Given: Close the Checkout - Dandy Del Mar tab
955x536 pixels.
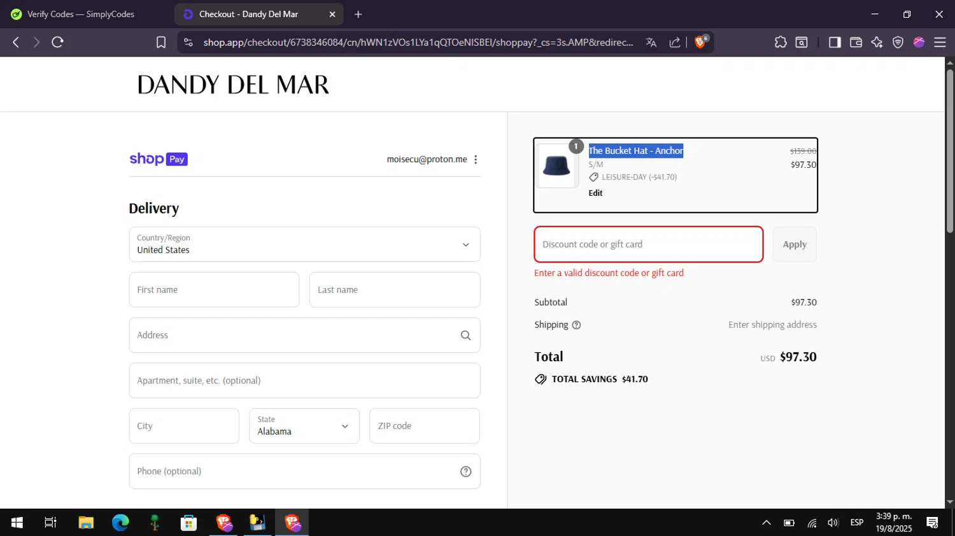Looking at the screenshot, I should pyautogui.click(x=332, y=14).
